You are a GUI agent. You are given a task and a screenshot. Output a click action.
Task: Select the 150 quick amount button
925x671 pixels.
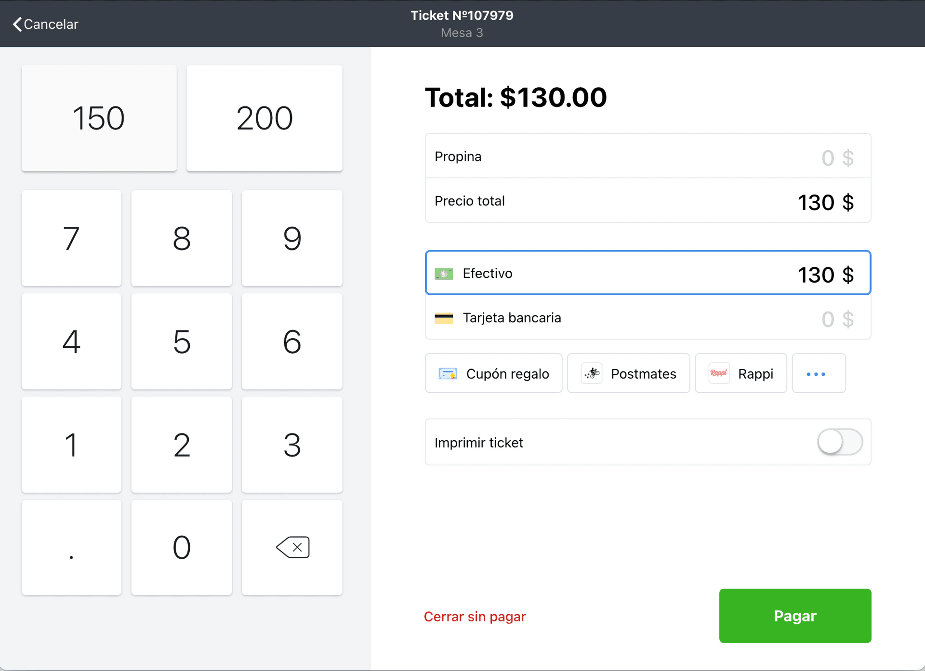tap(99, 118)
